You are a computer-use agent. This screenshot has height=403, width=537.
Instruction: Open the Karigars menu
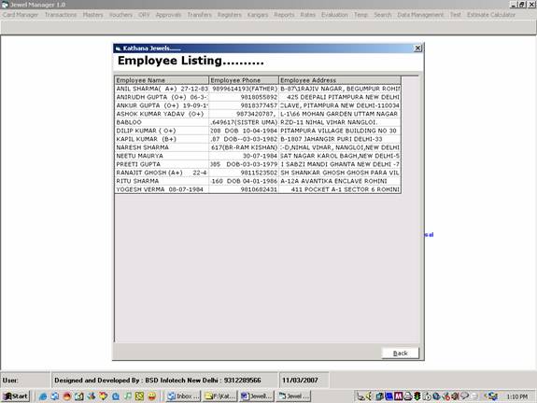(258, 15)
